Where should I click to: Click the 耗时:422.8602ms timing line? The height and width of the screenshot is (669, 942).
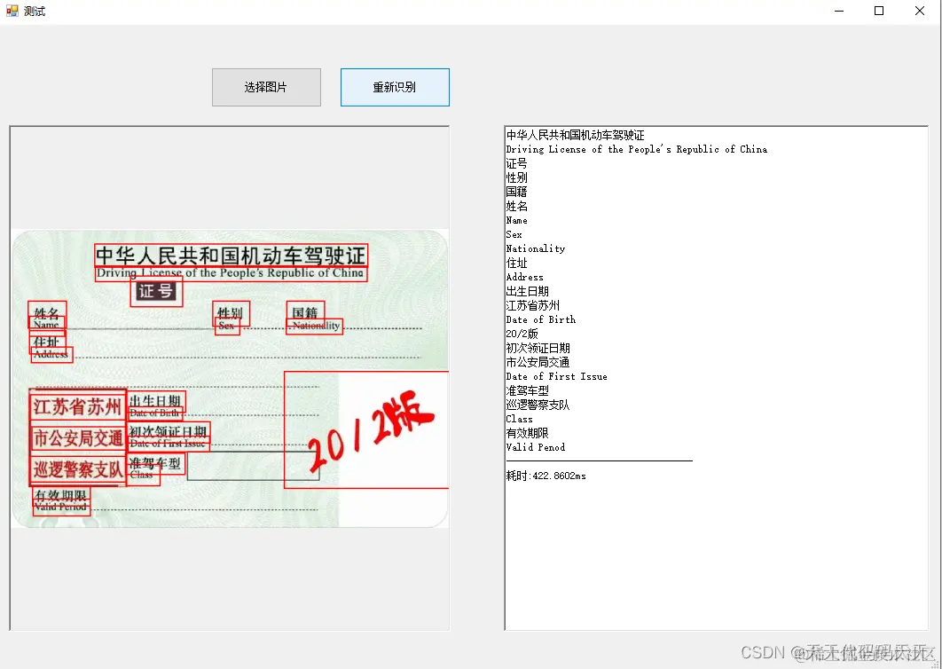[x=546, y=476]
